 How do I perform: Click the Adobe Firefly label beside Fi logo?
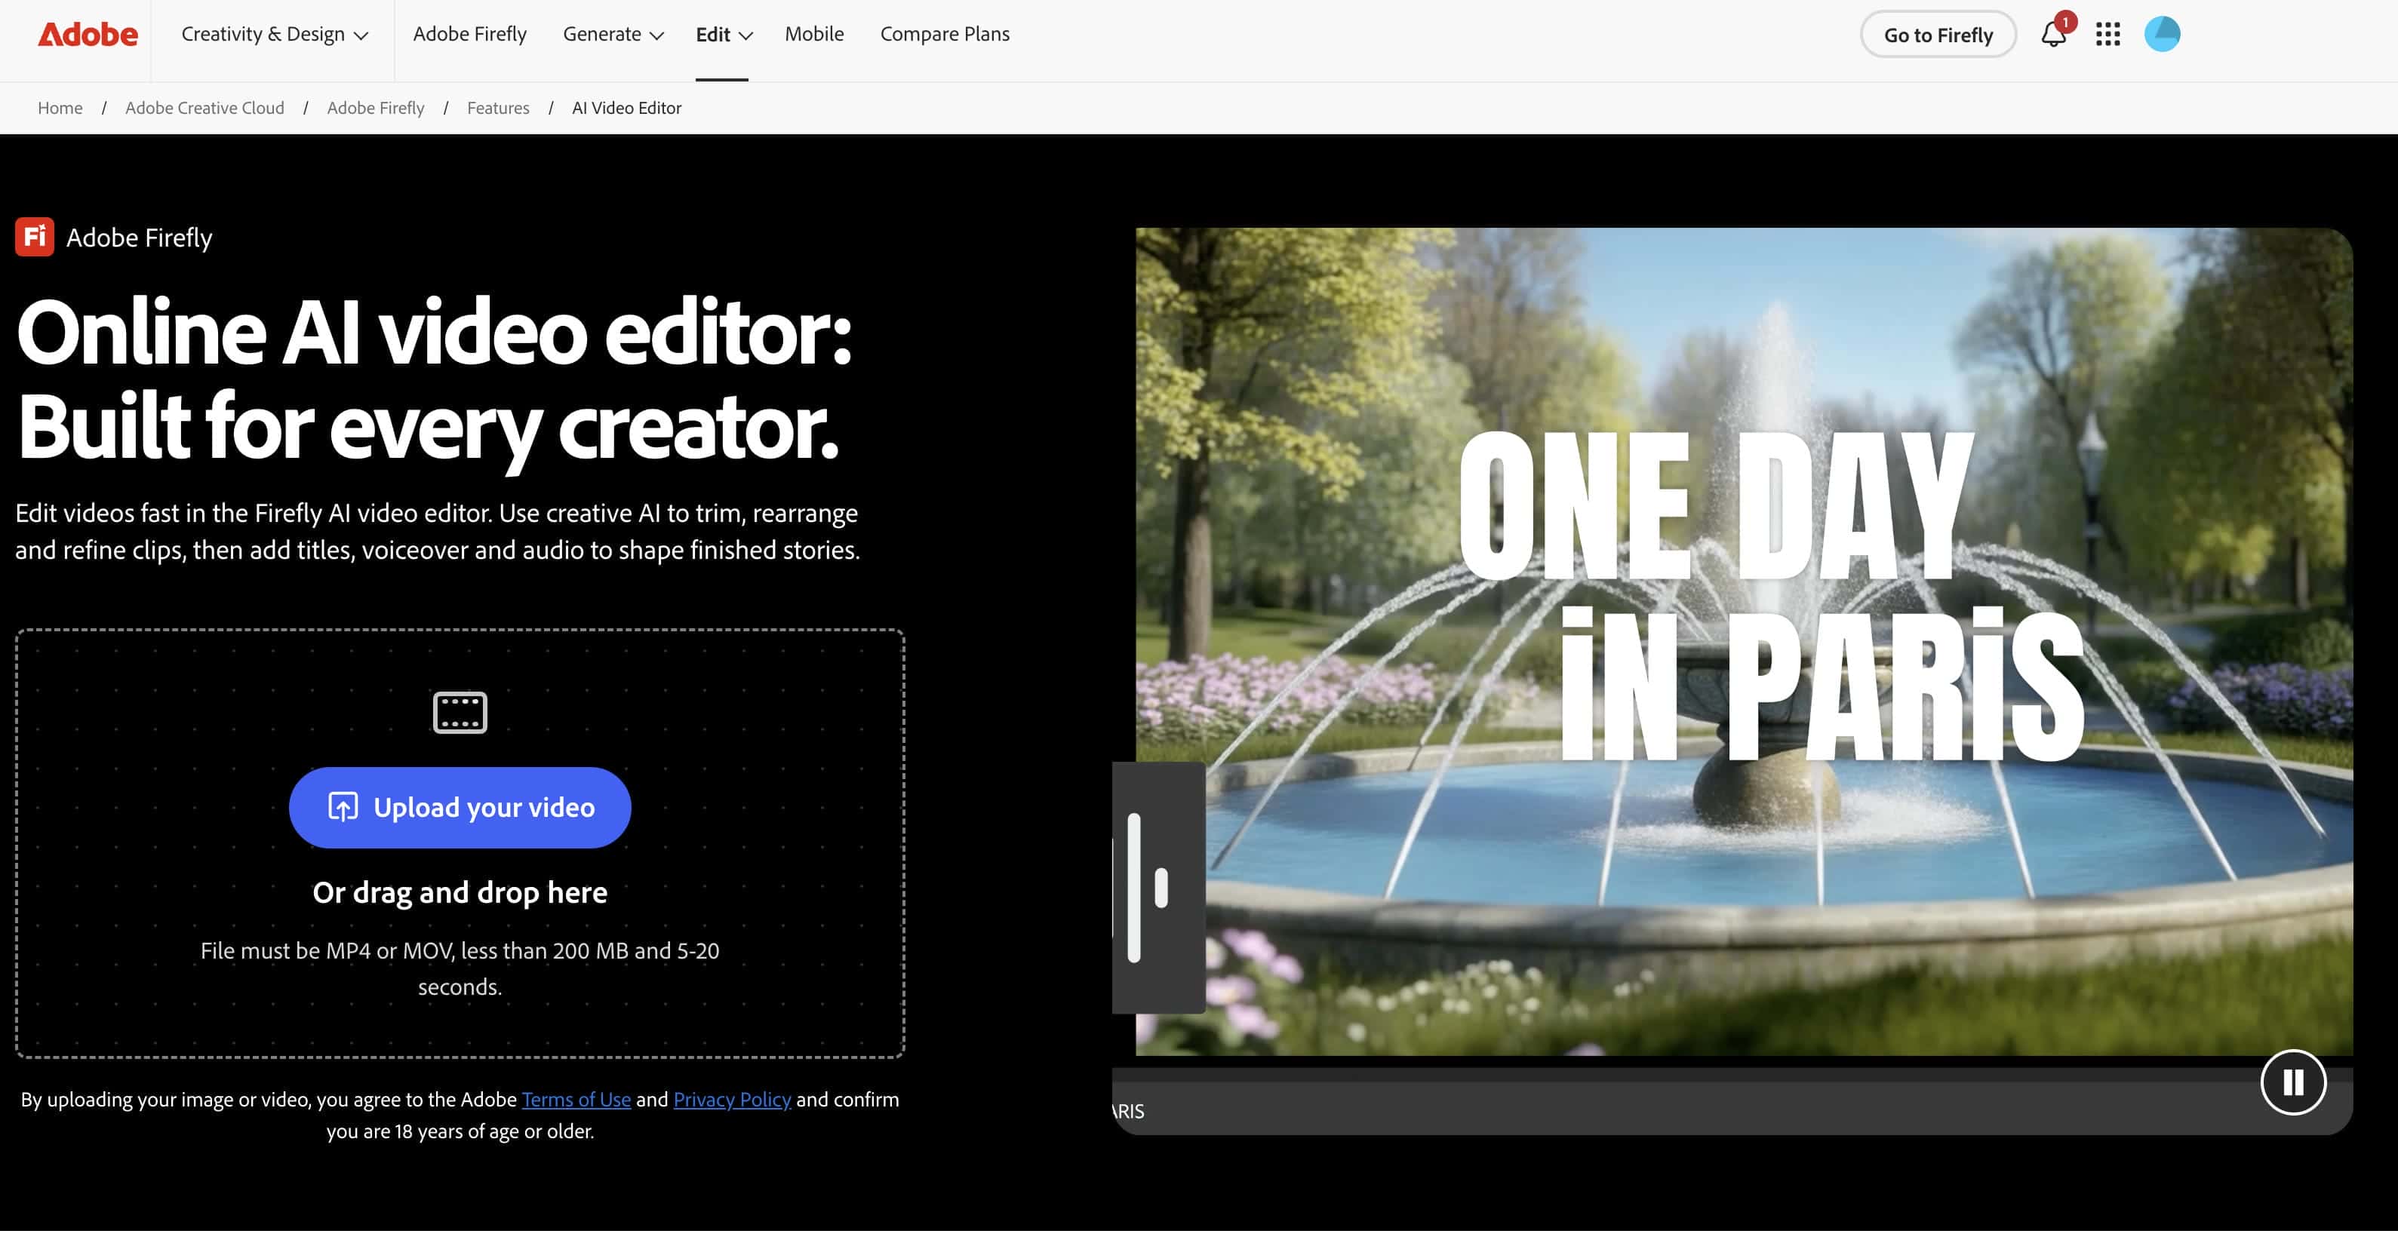click(x=140, y=238)
